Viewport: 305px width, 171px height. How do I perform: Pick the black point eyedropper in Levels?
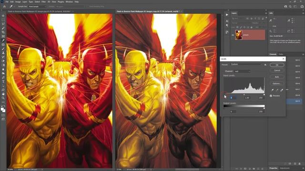(x=272, y=90)
